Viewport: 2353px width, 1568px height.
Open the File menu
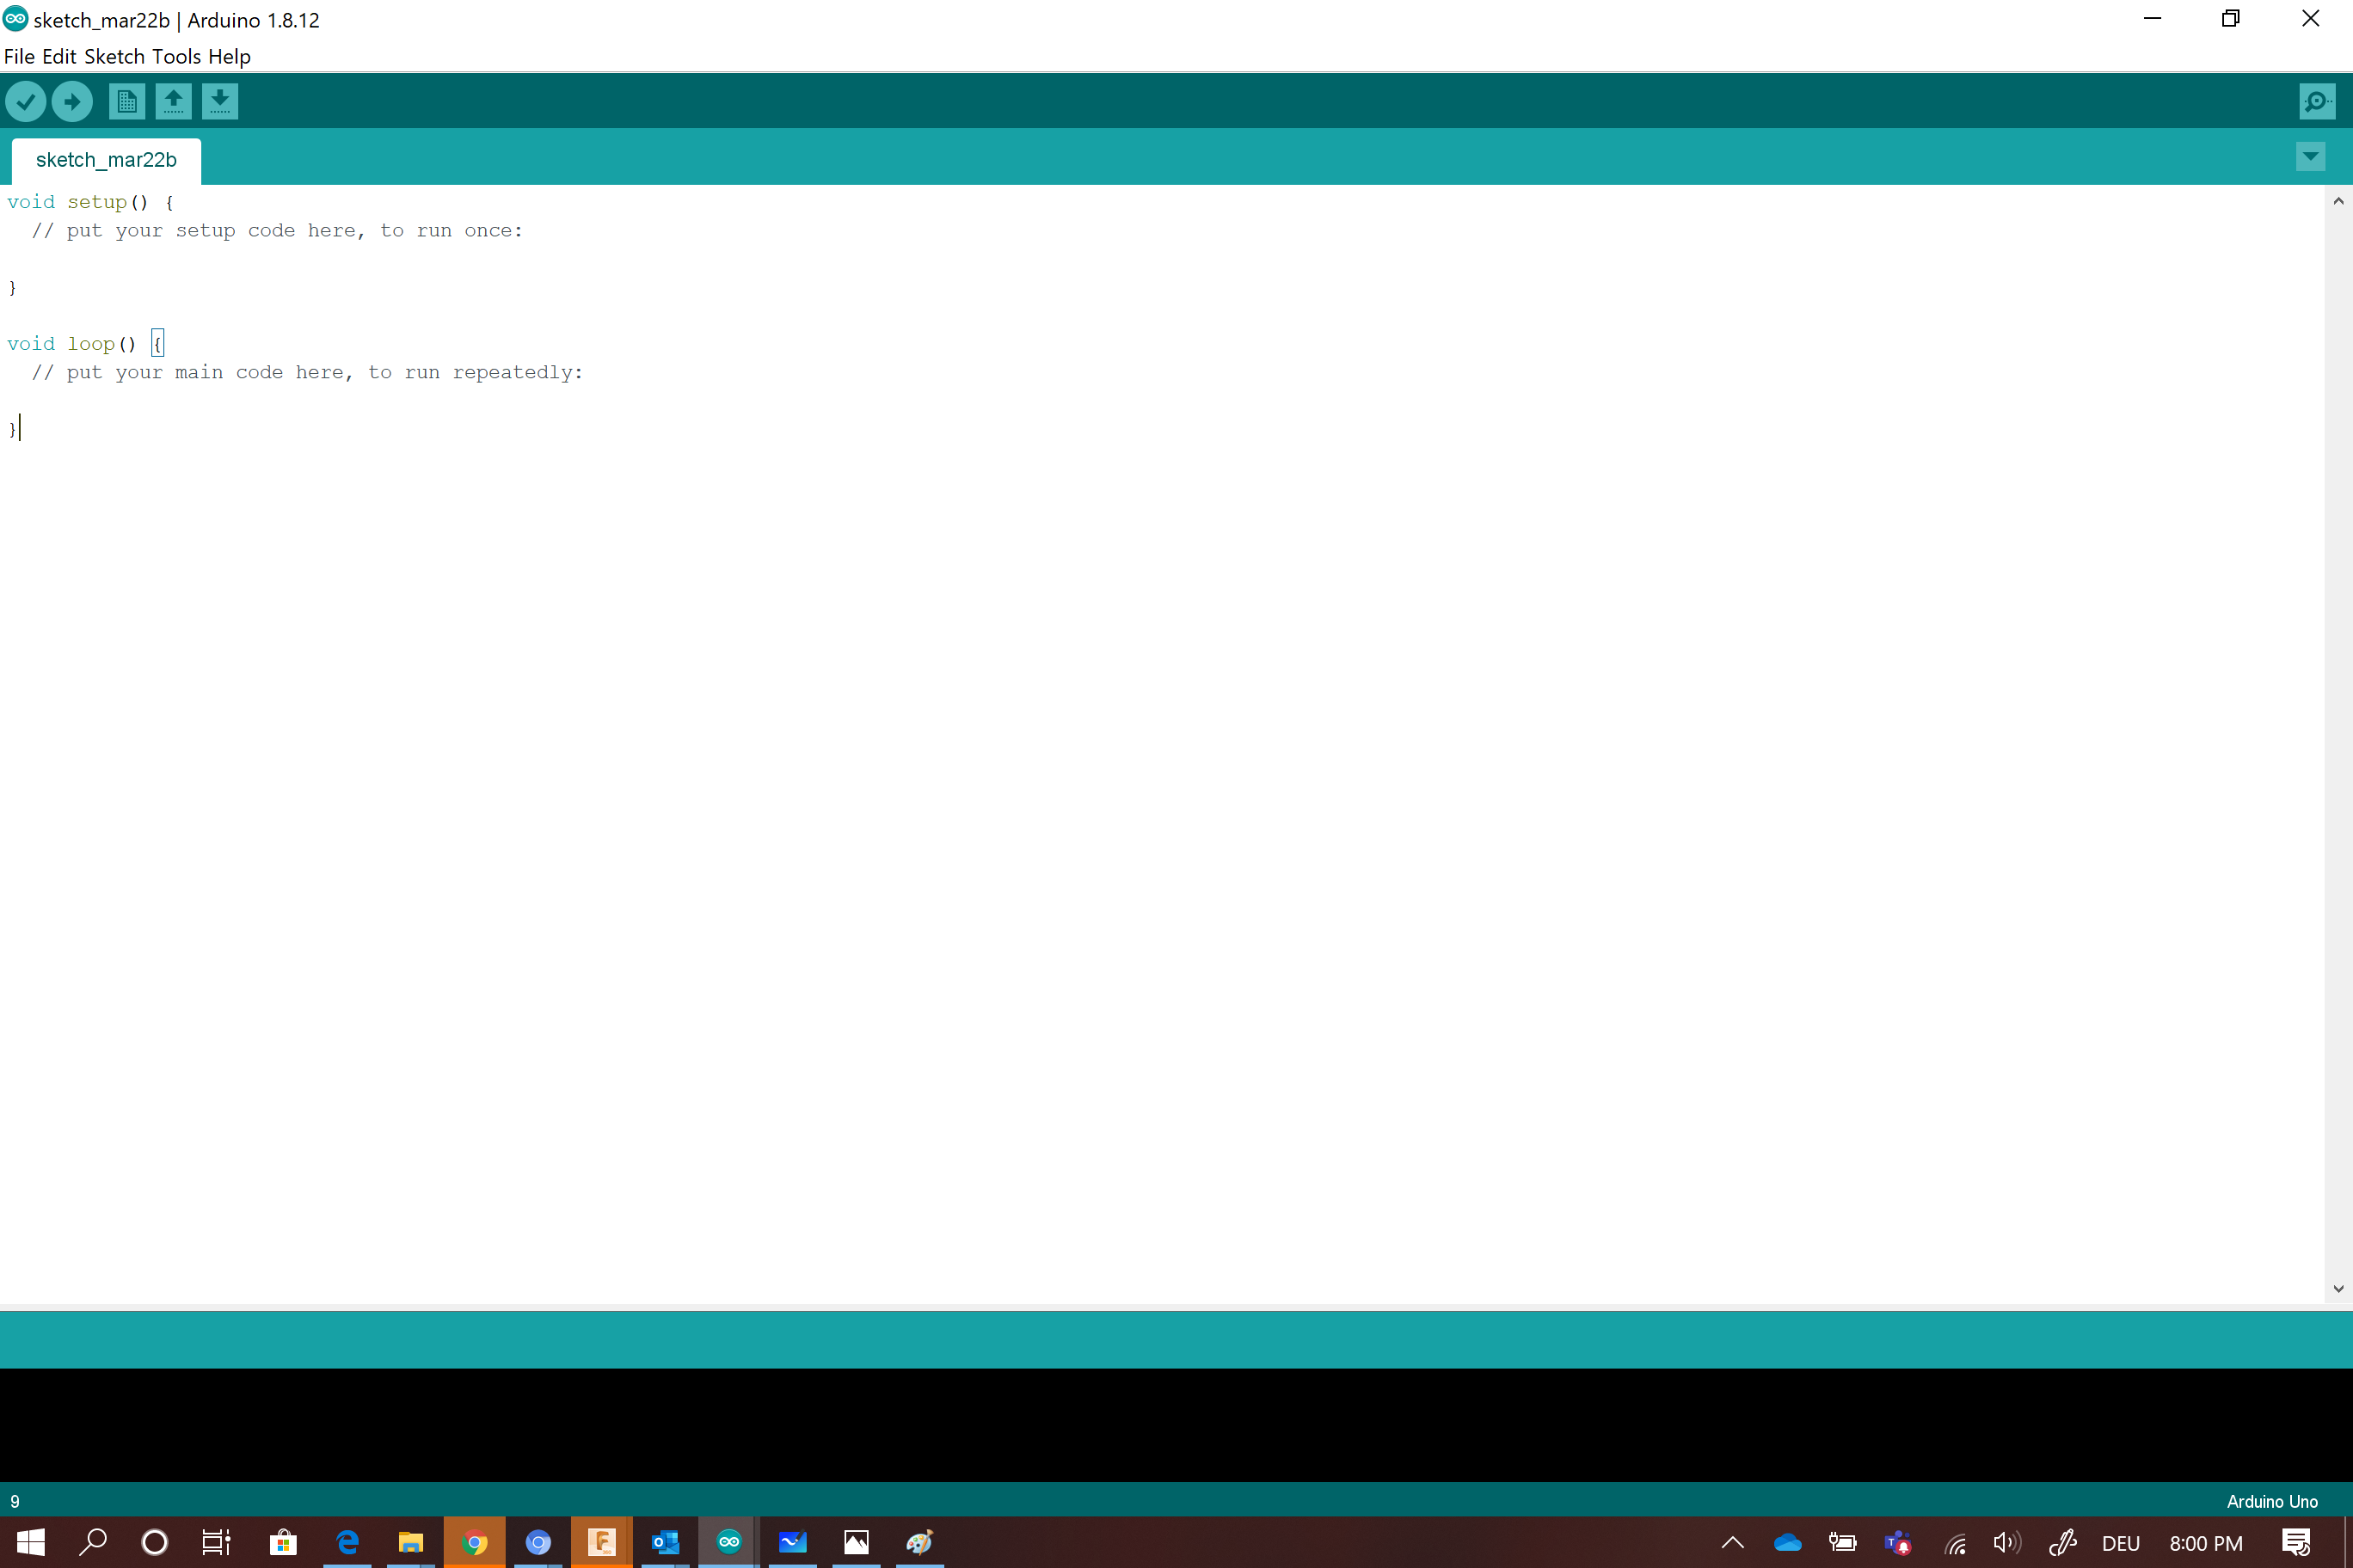(19, 57)
